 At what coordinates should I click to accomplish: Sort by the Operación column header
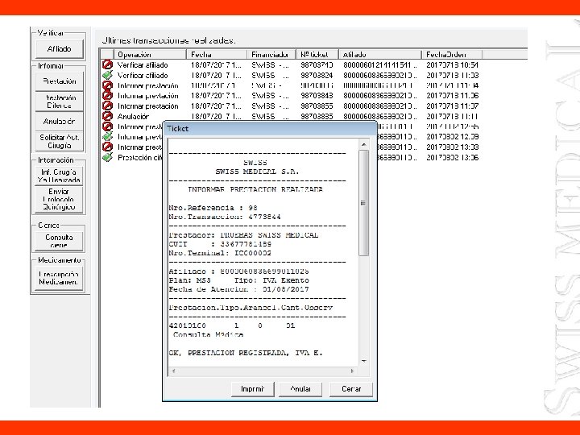pos(150,55)
